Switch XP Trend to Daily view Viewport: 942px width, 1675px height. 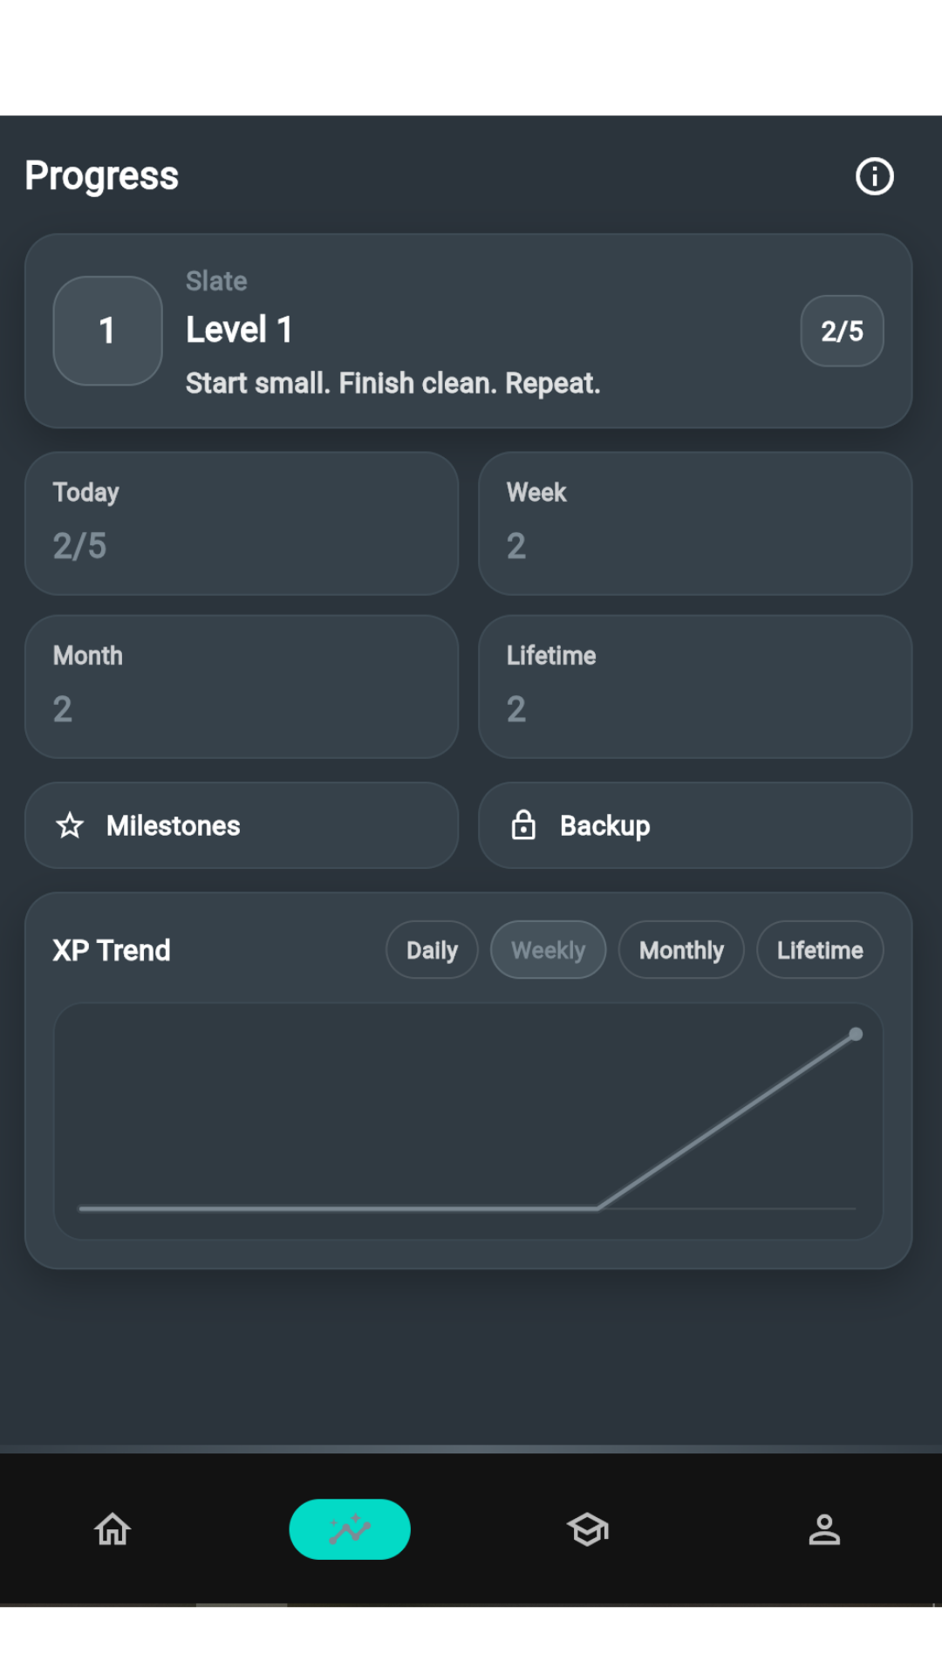(431, 949)
